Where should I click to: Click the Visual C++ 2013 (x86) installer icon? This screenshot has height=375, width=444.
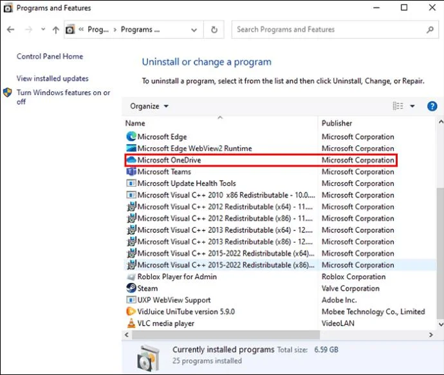(131, 241)
